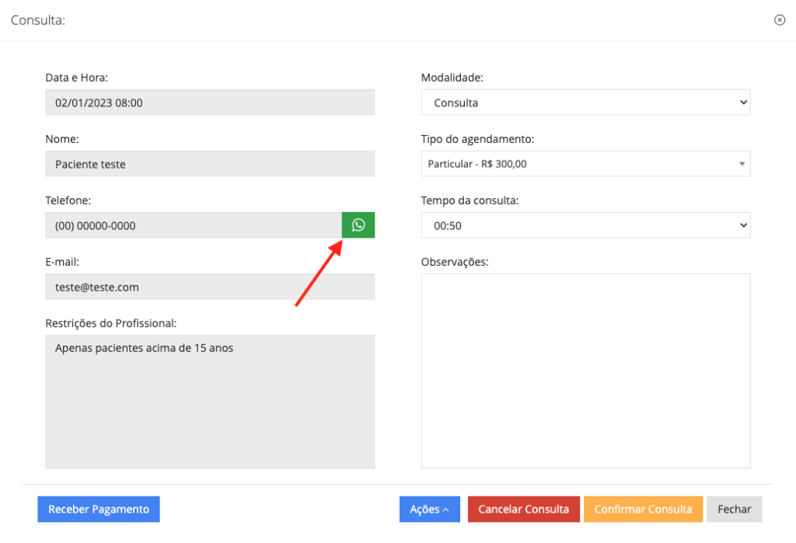Click the Fechar button
Screen dimensions: 796x543
734,509
